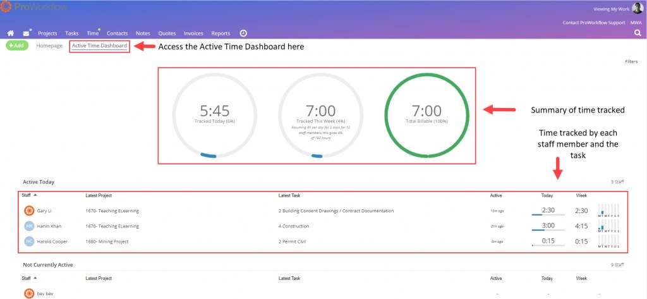
Task: Open Hanin Khan's weekly bar chart
Action: [608, 226]
